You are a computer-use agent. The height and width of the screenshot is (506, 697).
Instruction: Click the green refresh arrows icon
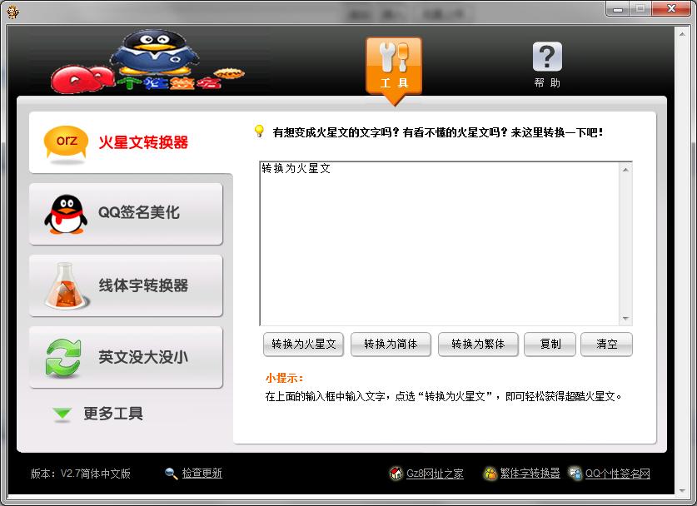(x=63, y=358)
